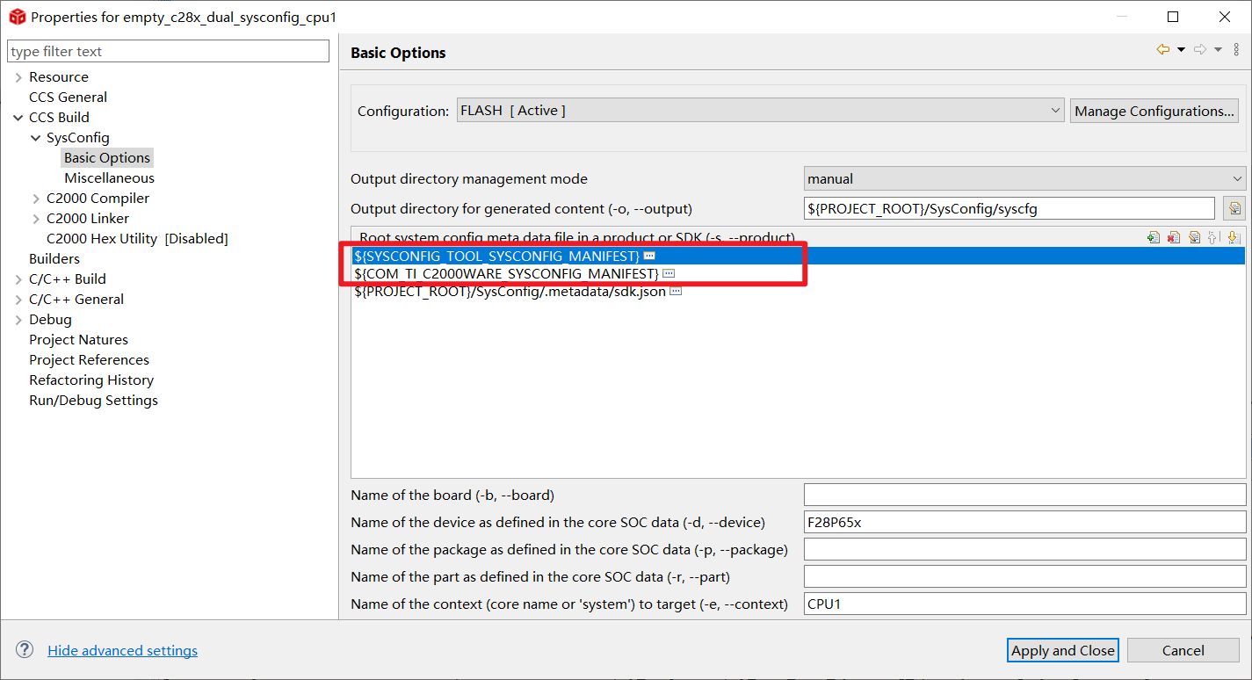Click the Help question mark icon

coord(25,650)
